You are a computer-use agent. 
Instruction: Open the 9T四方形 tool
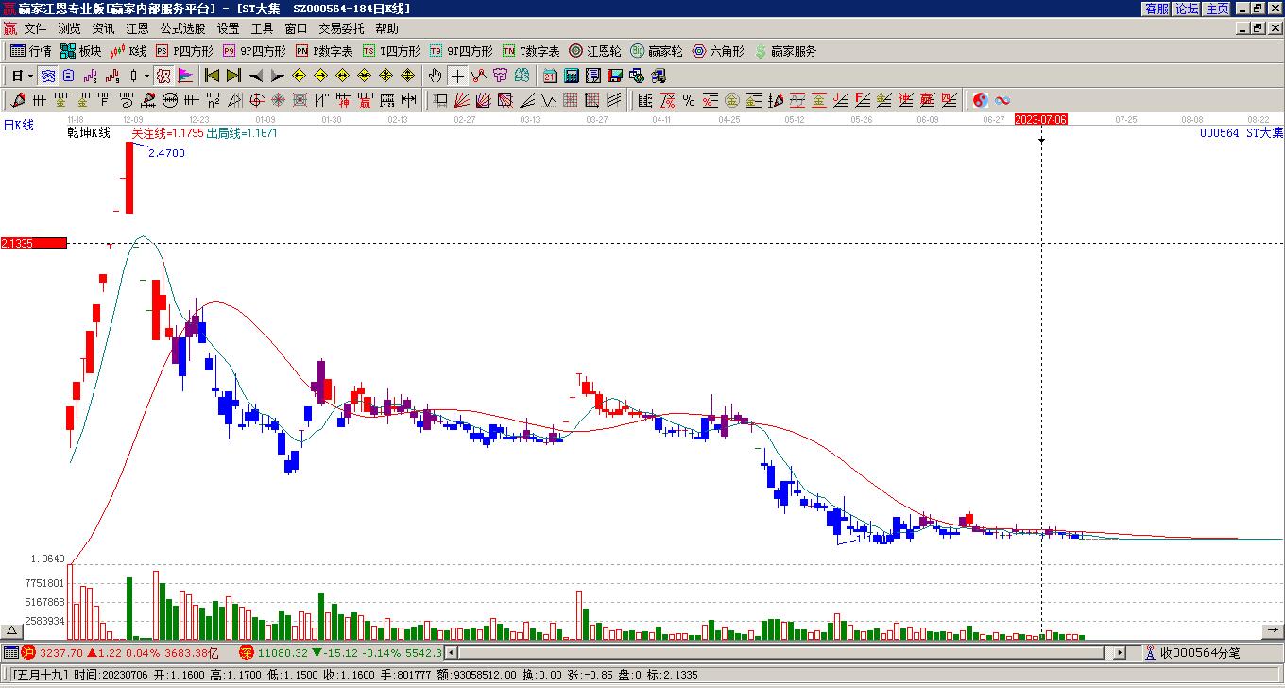coord(461,51)
